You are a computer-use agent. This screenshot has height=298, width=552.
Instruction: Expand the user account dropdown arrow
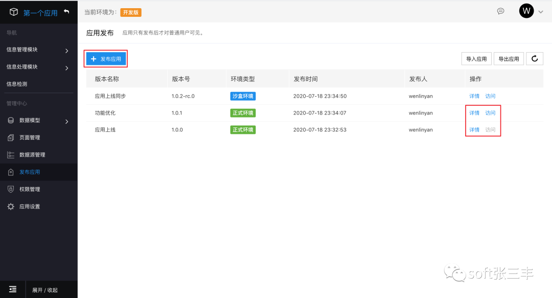541,12
